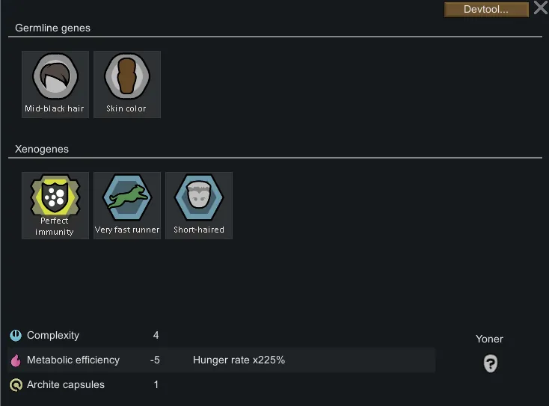Open the Devtool button
Image resolution: width=549 pixels, height=406 pixels.
(x=485, y=10)
